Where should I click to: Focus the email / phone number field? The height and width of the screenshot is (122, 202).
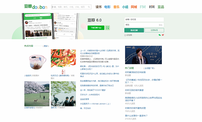[144, 19]
